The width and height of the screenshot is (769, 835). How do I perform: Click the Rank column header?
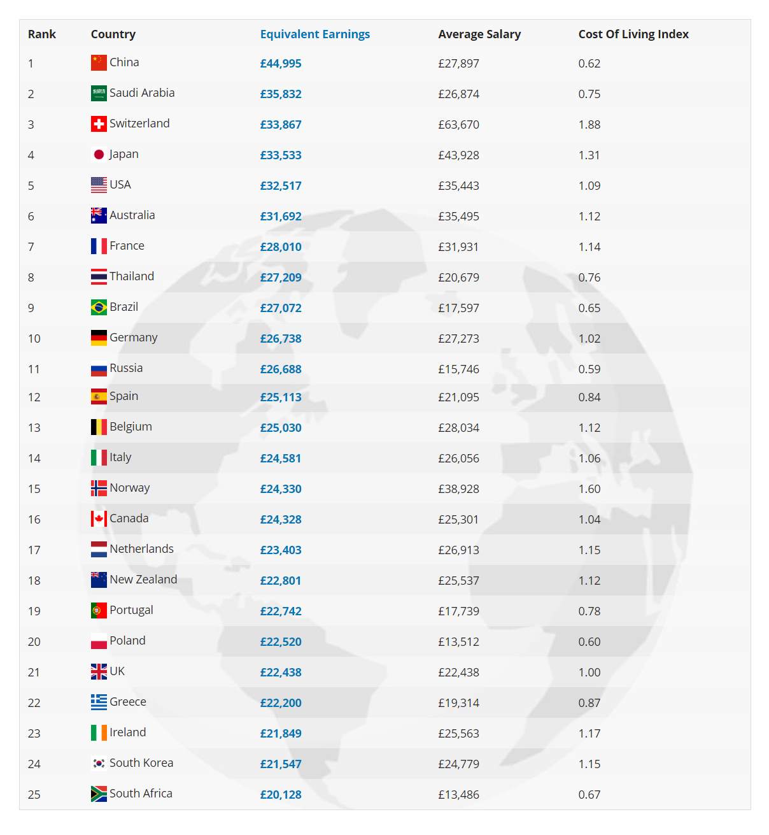pyautogui.click(x=42, y=34)
